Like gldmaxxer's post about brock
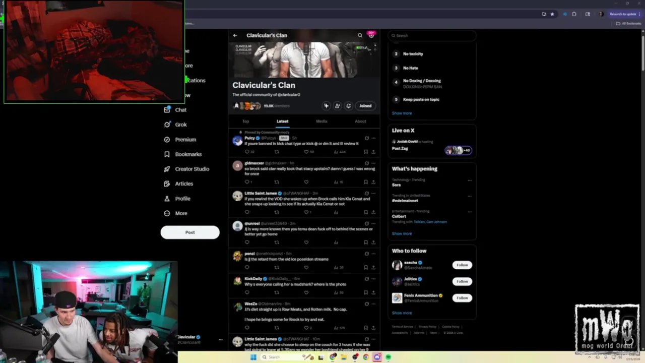 (306, 182)
